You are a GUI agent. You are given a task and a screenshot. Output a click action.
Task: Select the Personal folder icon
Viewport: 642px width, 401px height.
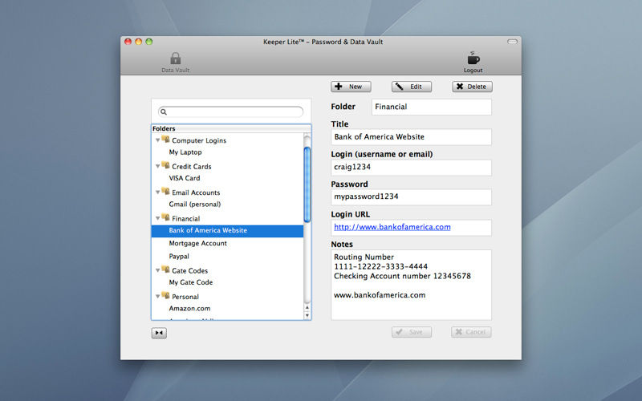coord(165,295)
